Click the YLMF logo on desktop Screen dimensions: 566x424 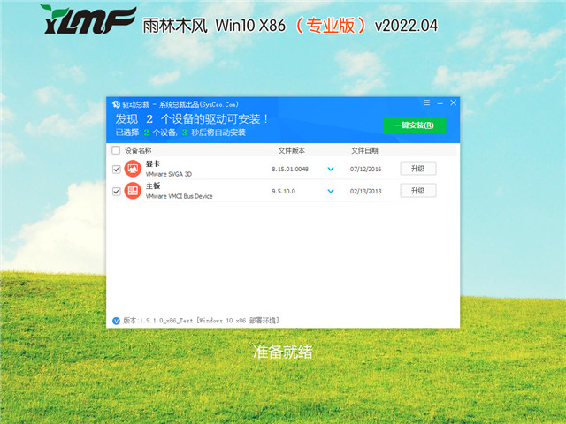click(88, 19)
